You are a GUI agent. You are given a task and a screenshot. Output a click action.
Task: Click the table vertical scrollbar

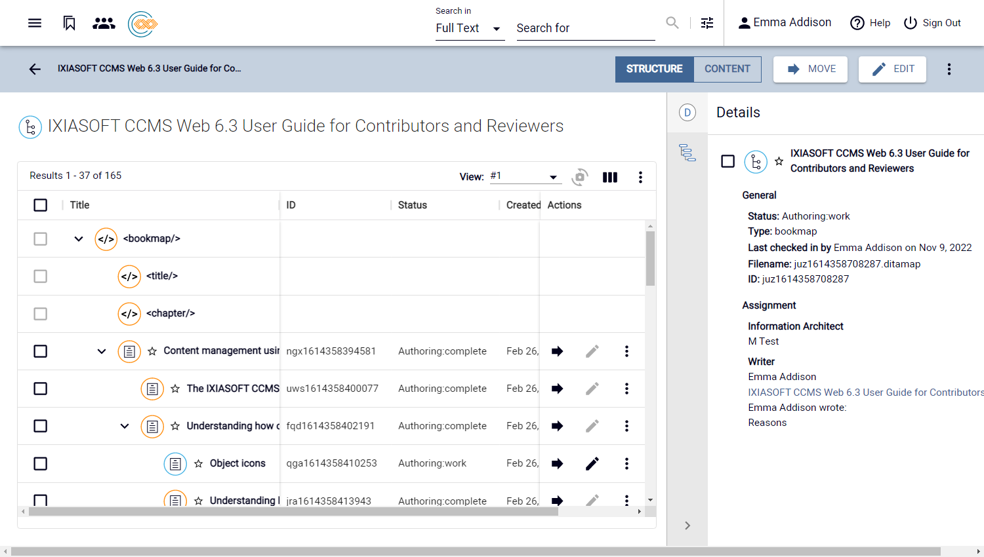[650, 258]
